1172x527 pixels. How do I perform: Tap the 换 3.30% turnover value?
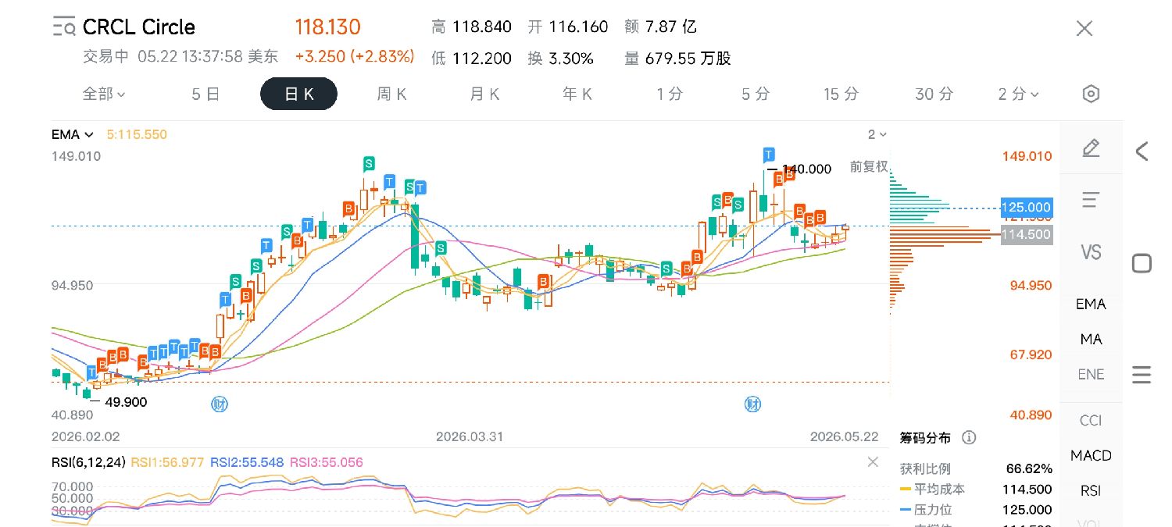(560, 58)
